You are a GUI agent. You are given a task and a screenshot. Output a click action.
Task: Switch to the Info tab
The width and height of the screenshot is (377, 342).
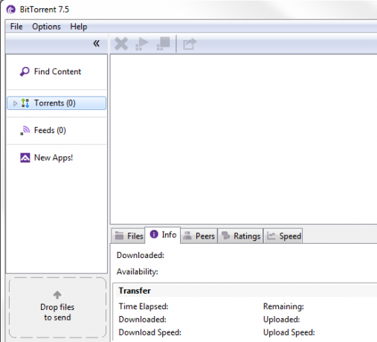pyautogui.click(x=163, y=235)
